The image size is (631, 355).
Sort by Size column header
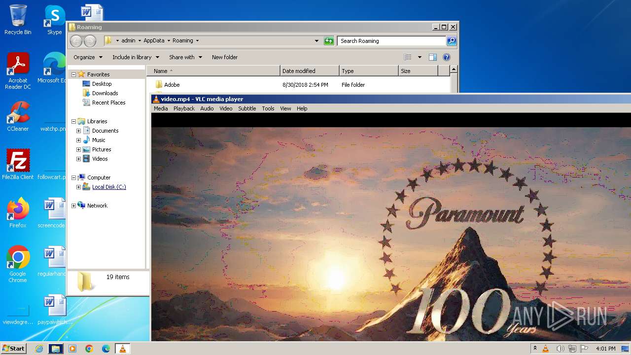point(418,71)
